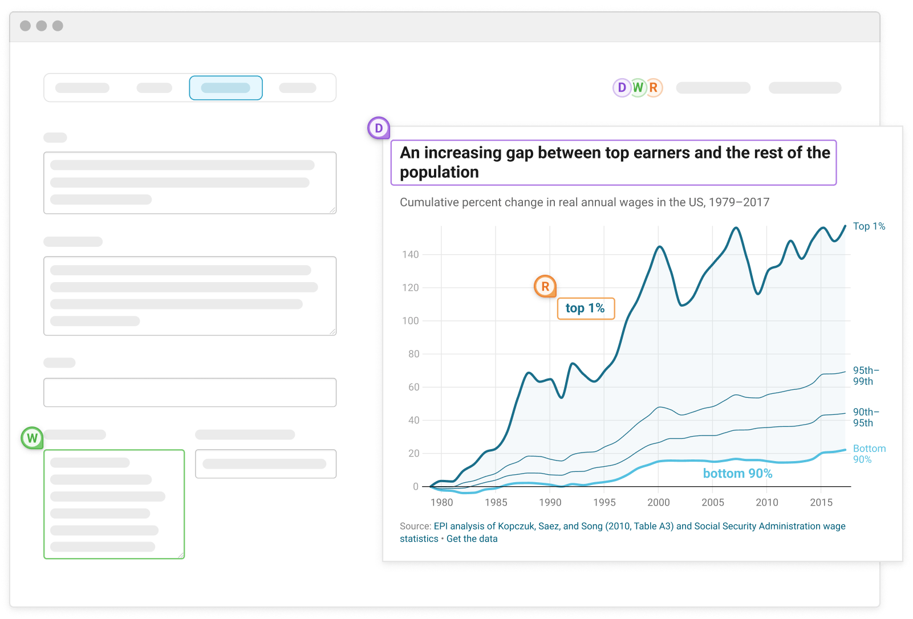The image size is (913, 619).
Task: Select the green W marker beside text box
Action: click(33, 438)
